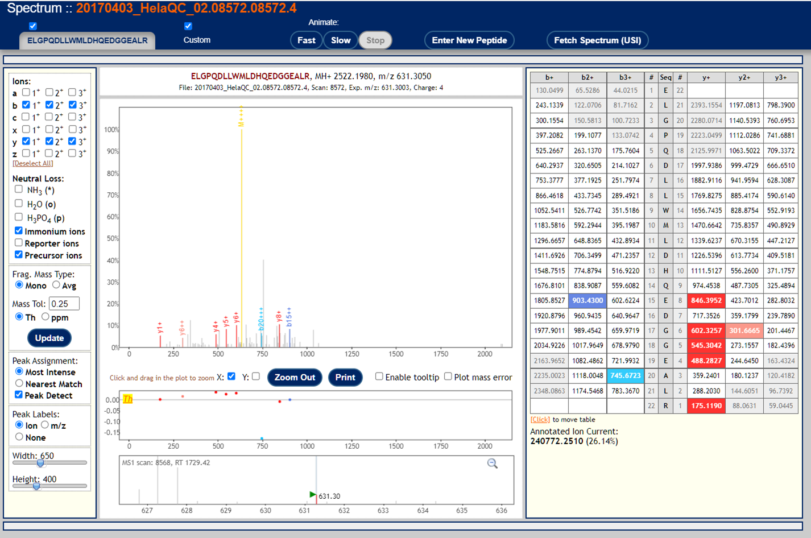Uncheck b ion 3+ checkbox

pos(73,105)
